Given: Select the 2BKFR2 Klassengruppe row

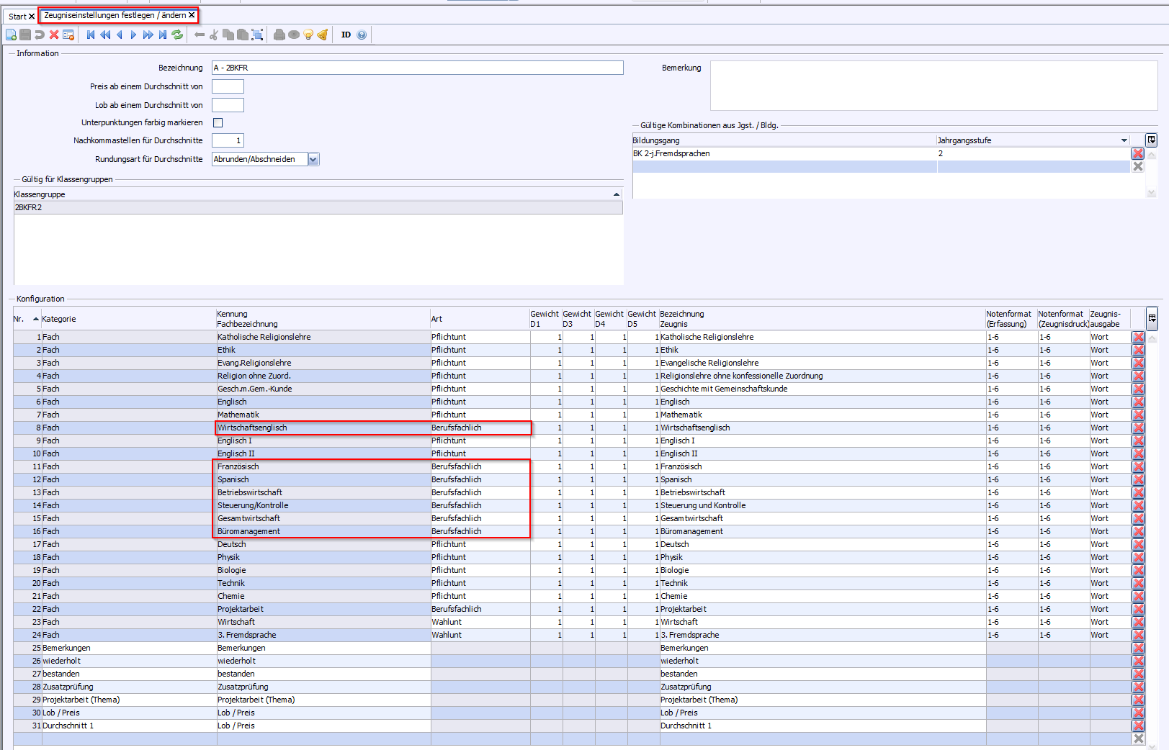Looking at the screenshot, I should point(317,207).
